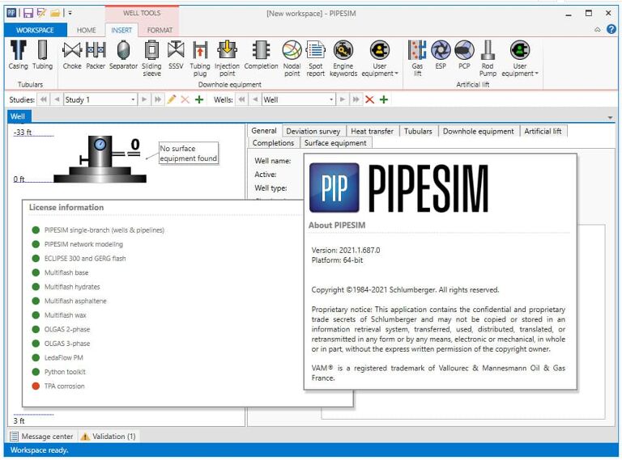Viewport: 622px width, 460px height.
Task: Add a new study with green plus
Action: [199, 99]
